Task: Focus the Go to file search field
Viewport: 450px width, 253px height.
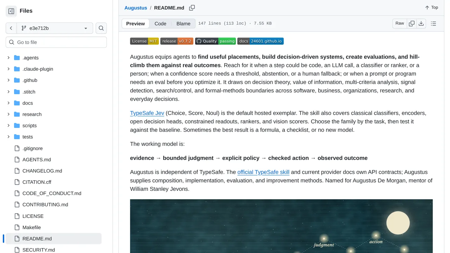Action: click(56, 42)
